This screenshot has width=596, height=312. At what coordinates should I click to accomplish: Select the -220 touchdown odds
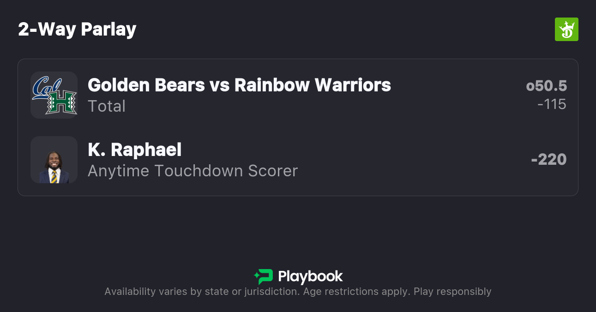pos(548,160)
